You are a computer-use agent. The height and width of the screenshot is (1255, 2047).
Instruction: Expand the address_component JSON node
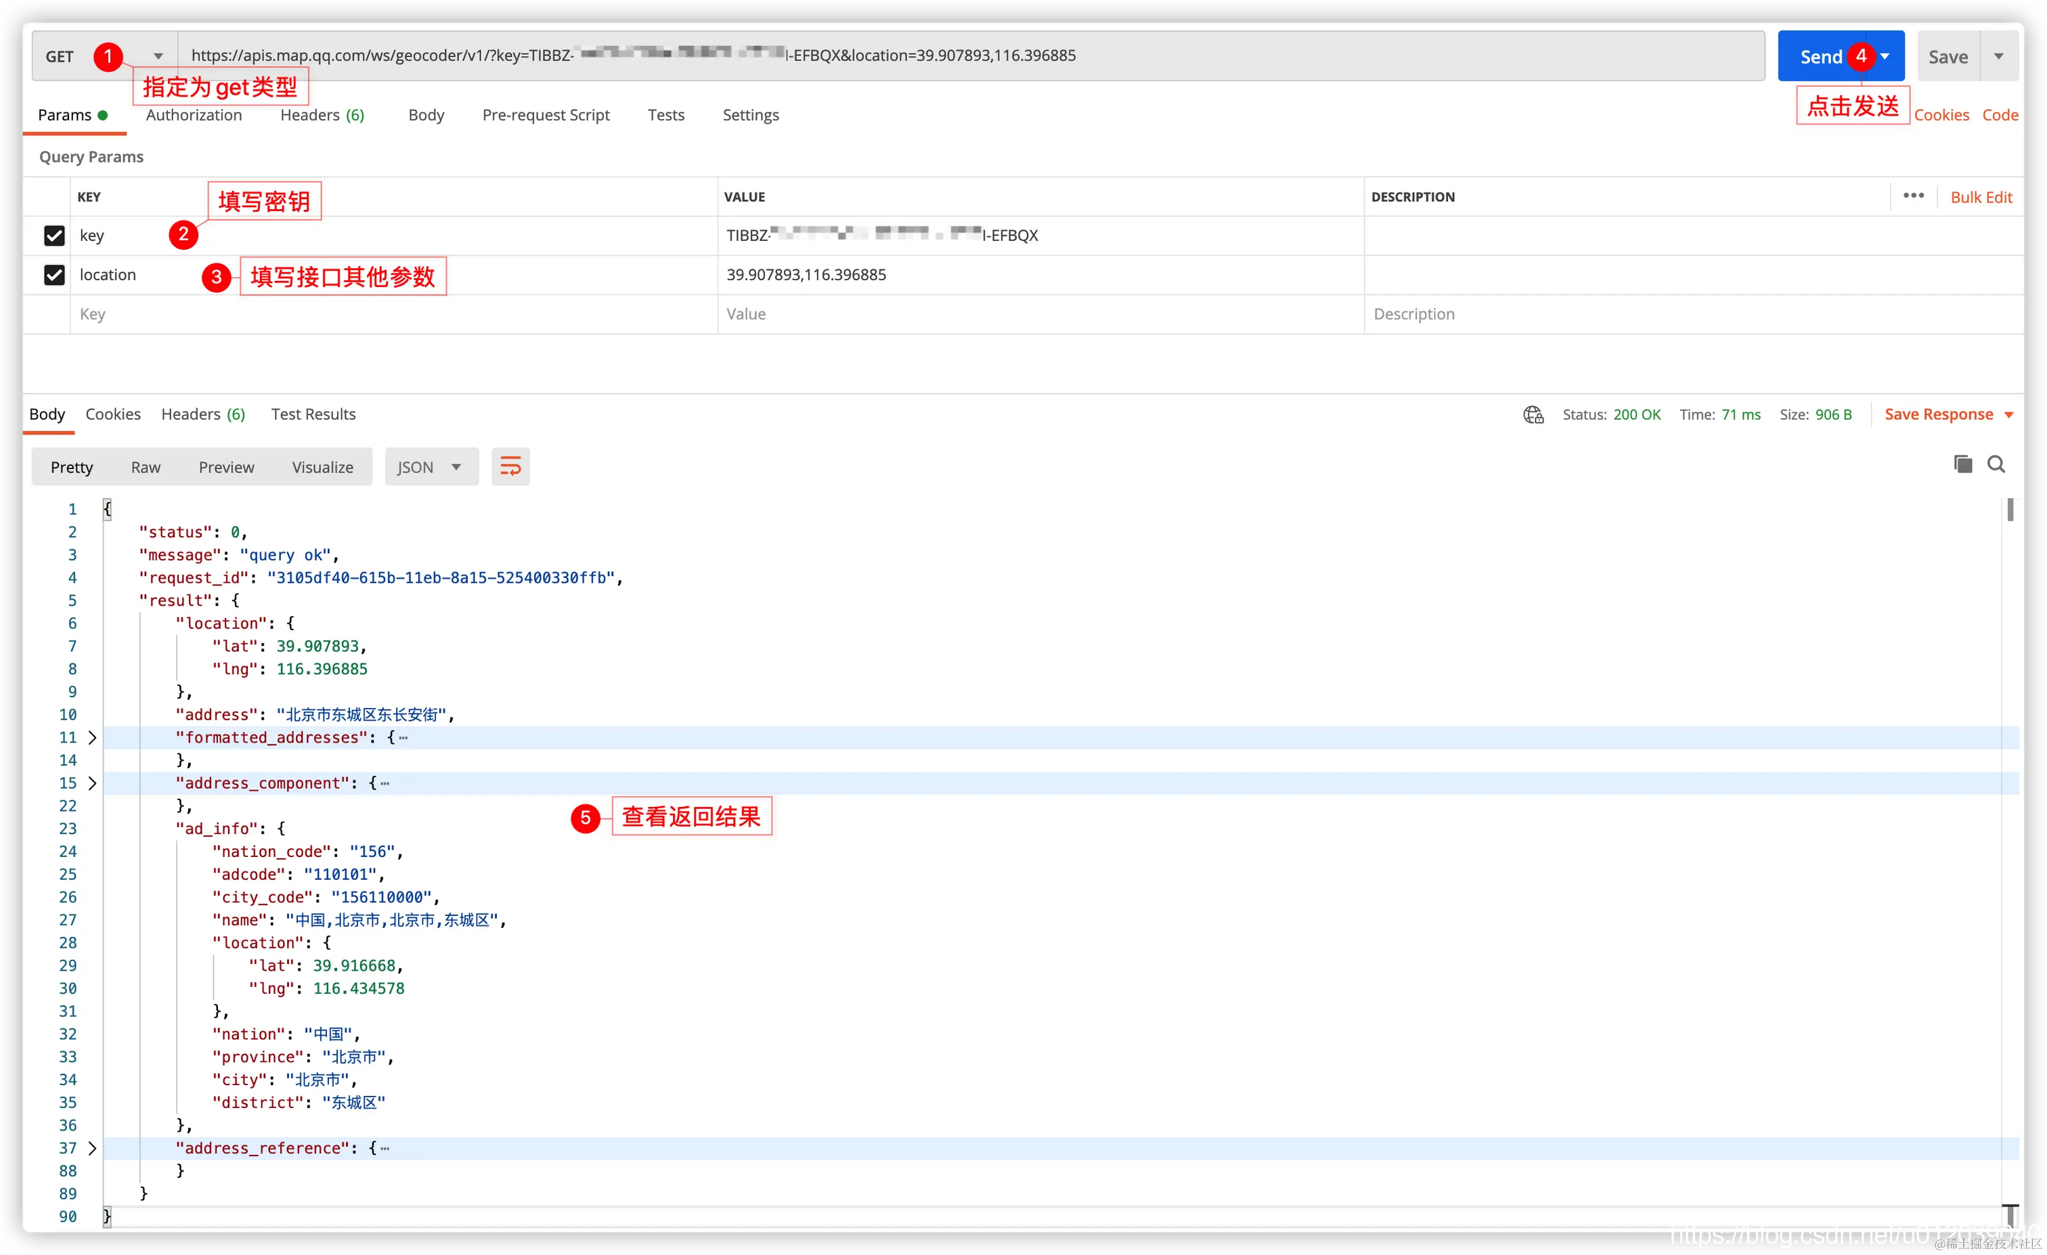tap(92, 783)
